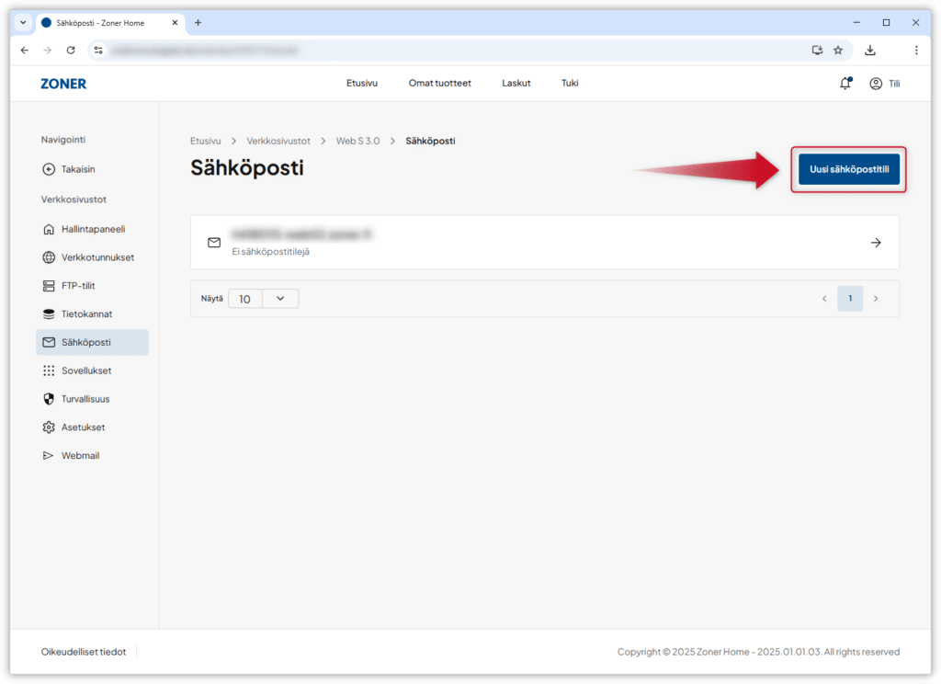Screen dimensions: 941x684
Task: Open the browser tab search chevron
Action: pos(23,22)
